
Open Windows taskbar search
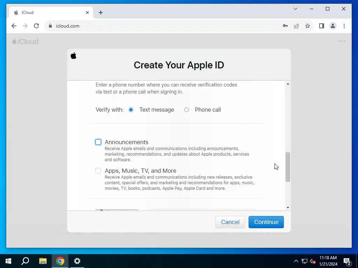(x=25, y=261)
